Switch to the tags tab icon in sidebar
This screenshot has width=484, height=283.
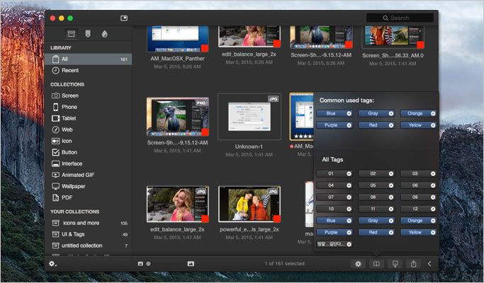point(88,33)
